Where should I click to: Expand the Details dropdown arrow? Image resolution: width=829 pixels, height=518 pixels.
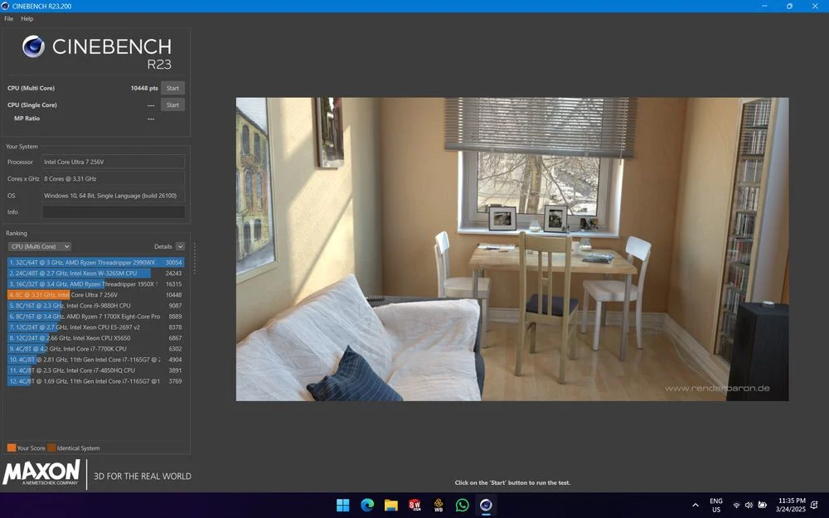[180, 246]
